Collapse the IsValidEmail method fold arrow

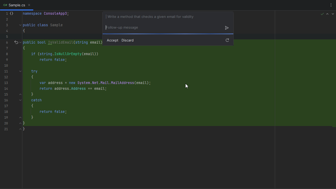(x=20, y=42)
